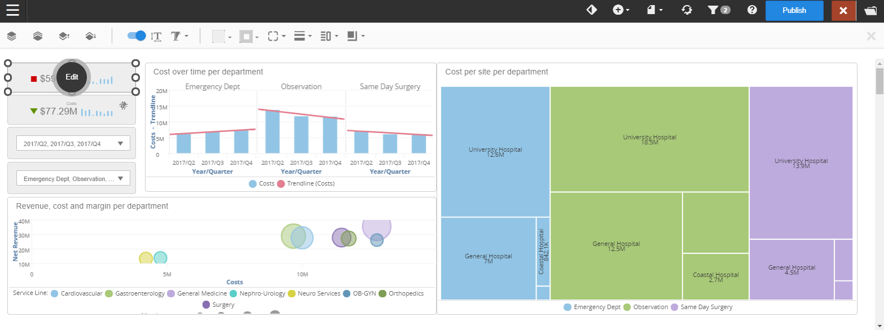Open the background color swatch dropdown
Viewport: 884px width, 330px height.
click(x=221, y=37)
